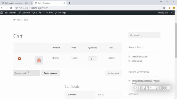Image resolution: width=177 pixels, height=99 pixels.
Task: Click the admin bar search magnifier
Action: (x=172, y=13)
